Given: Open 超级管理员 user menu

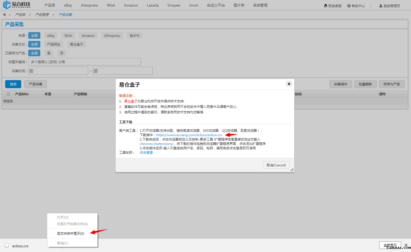Looking at the screenshot, I should [x=390, y=6].
